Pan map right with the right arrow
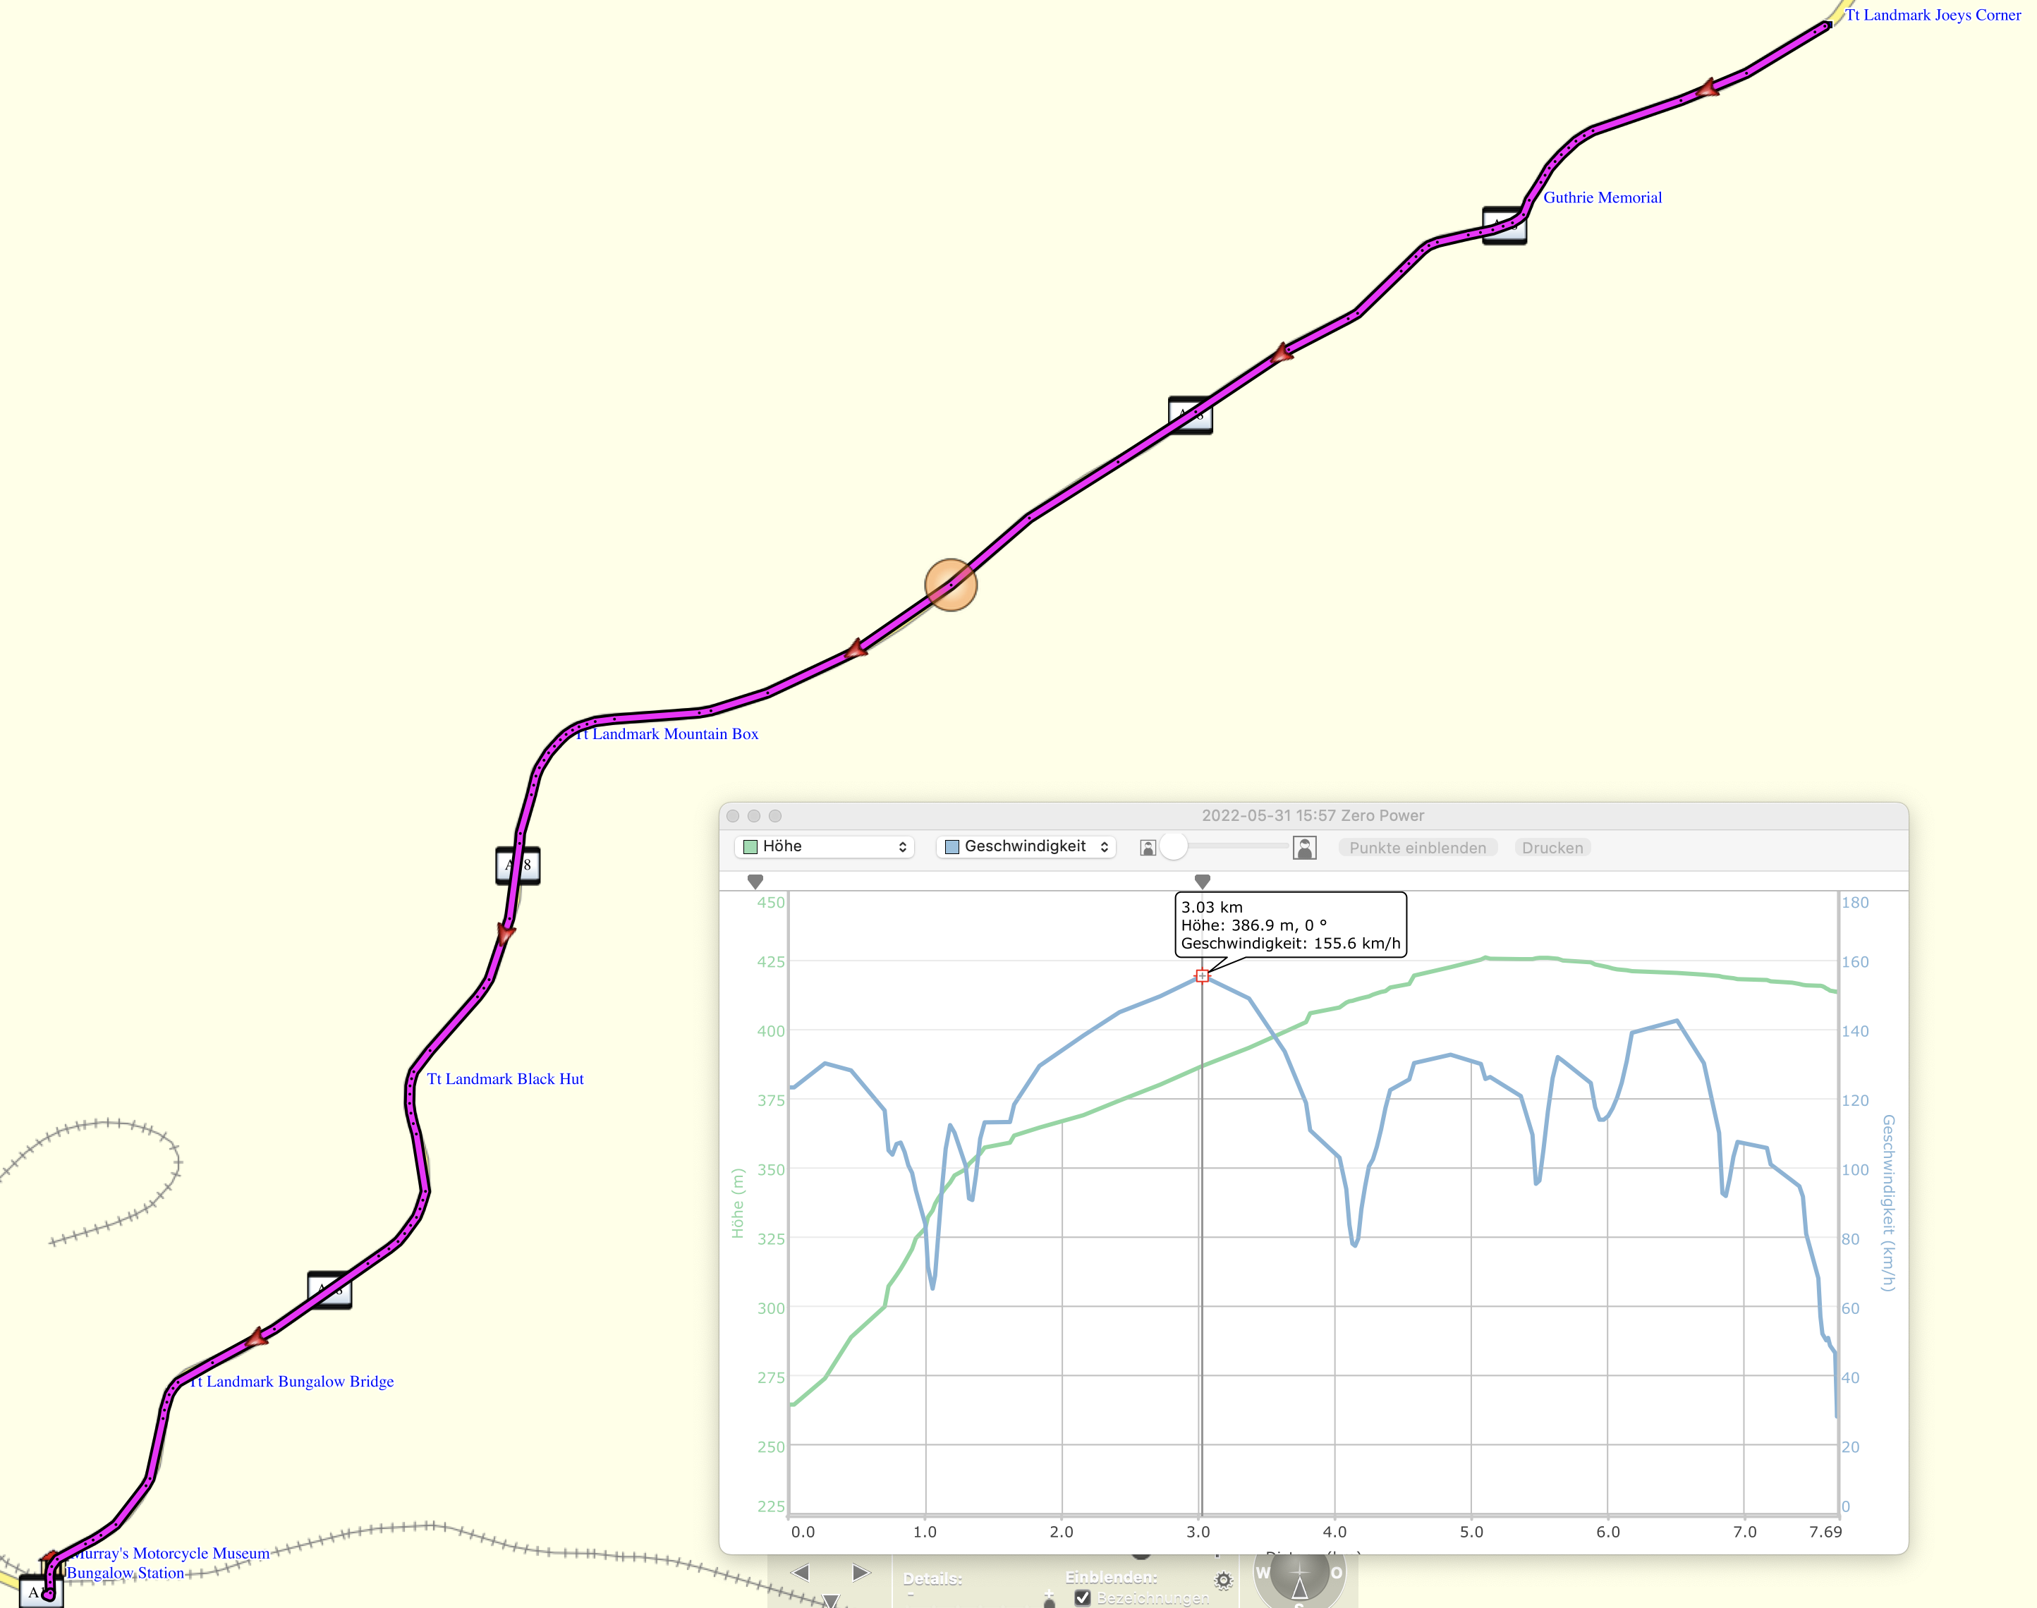This screenshot has width=2037, height=1608. click(x=861, y=1572)
